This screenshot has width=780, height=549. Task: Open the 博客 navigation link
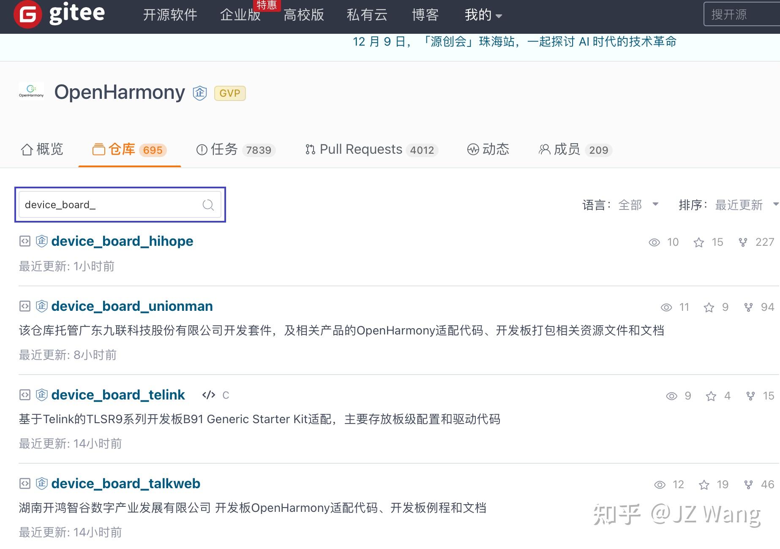click(425, 15)
